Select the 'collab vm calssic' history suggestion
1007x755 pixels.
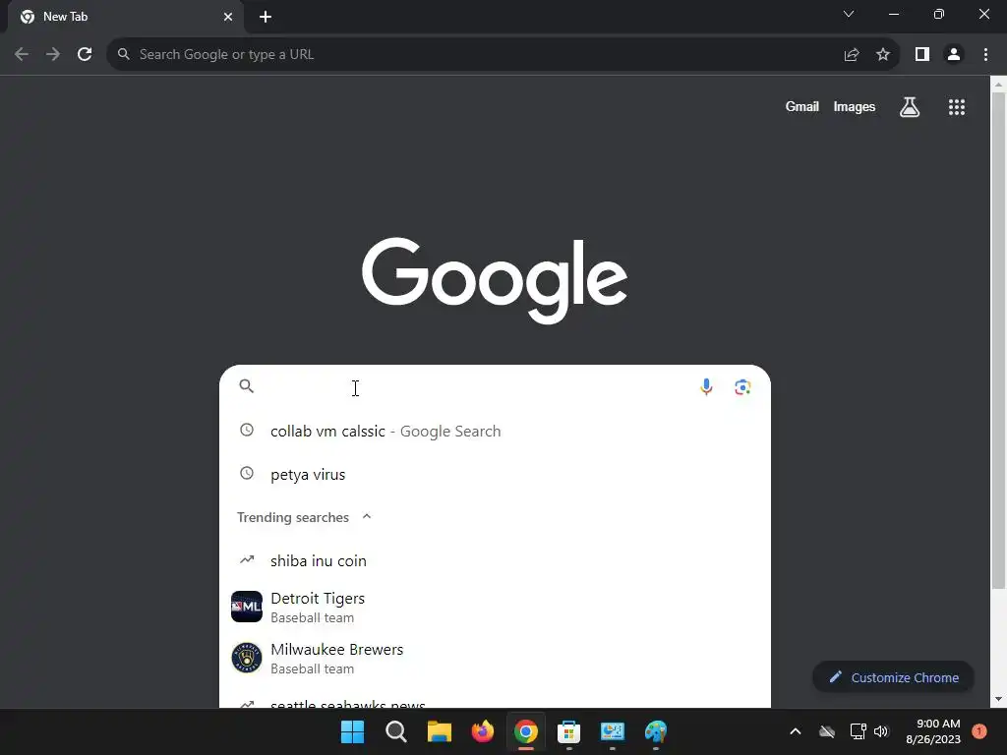[x=495, y=431]
